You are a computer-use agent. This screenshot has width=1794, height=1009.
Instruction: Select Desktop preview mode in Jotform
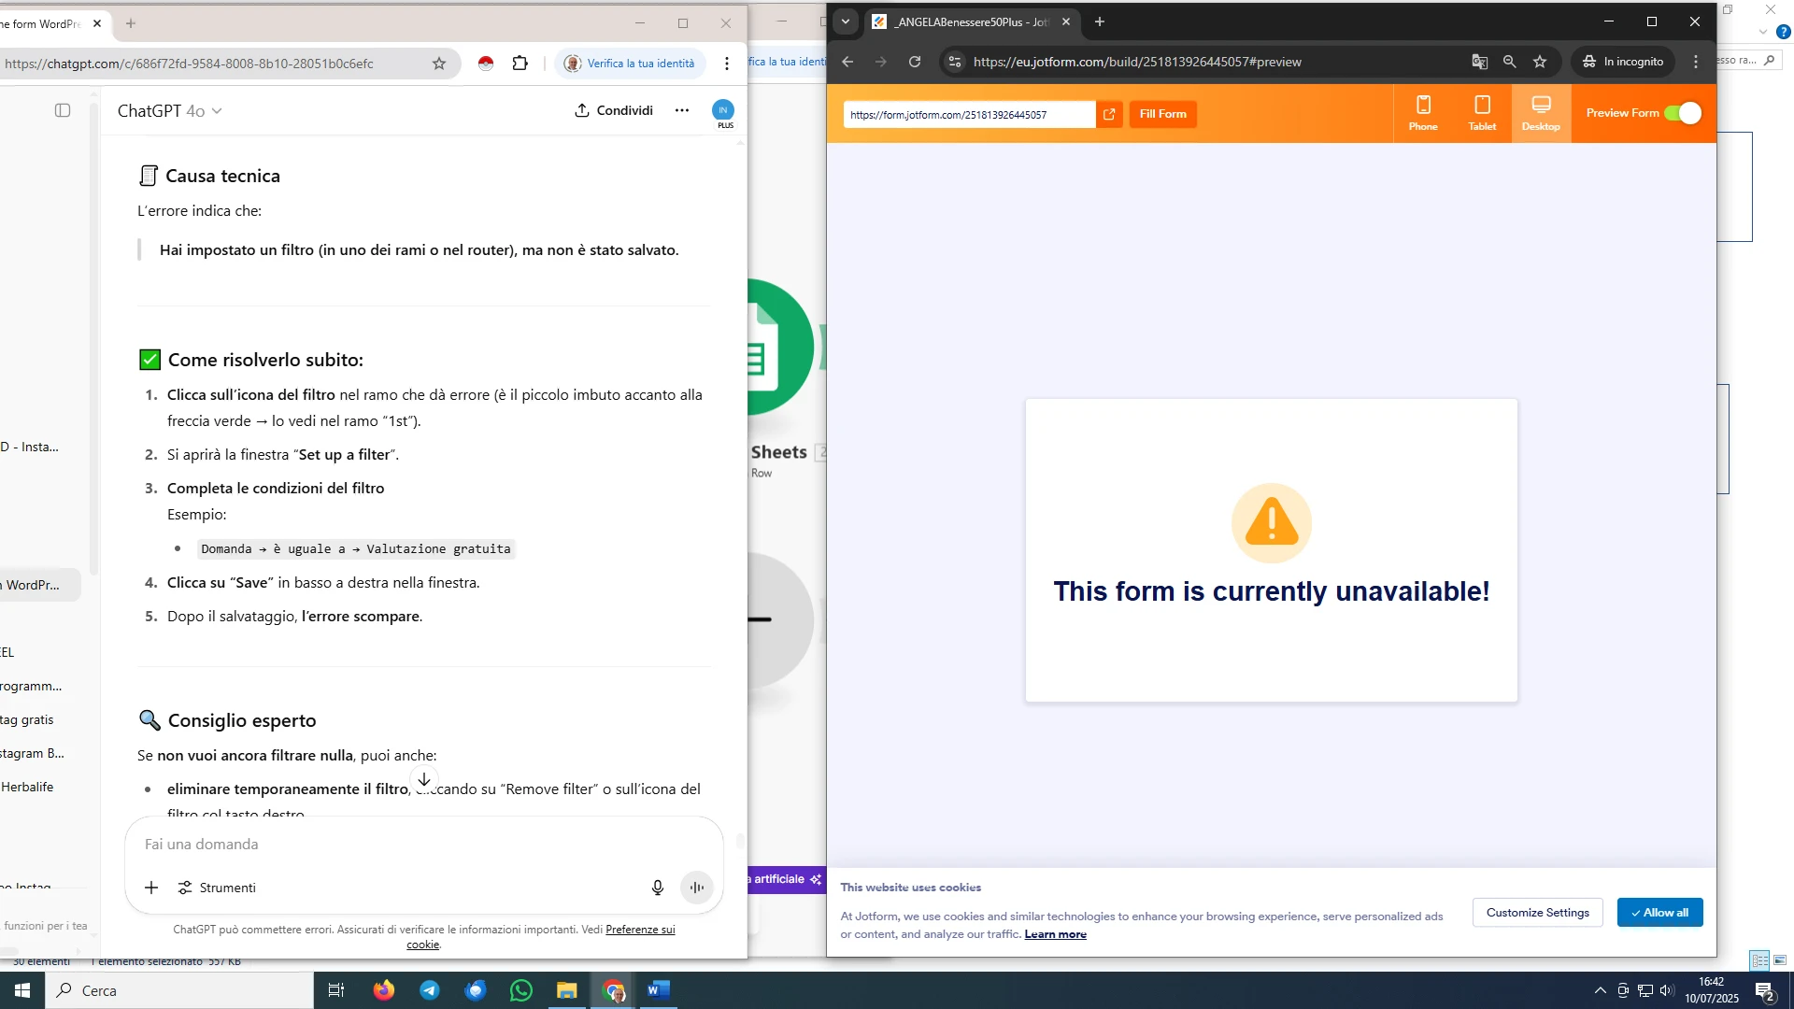pos(1540,112)
